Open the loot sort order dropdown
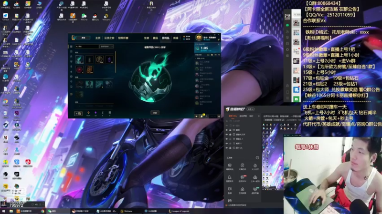The height and width of the screenshot is (214, 382). [x=106, y=46]
